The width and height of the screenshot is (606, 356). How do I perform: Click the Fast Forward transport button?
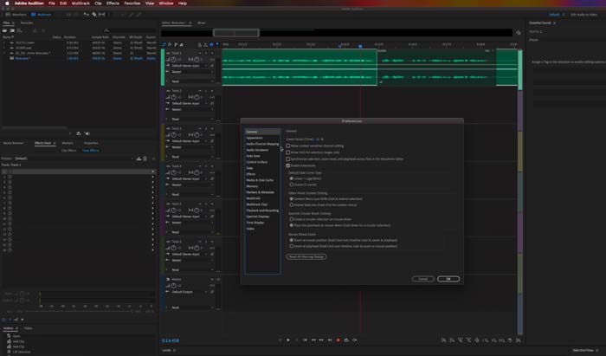321,340
